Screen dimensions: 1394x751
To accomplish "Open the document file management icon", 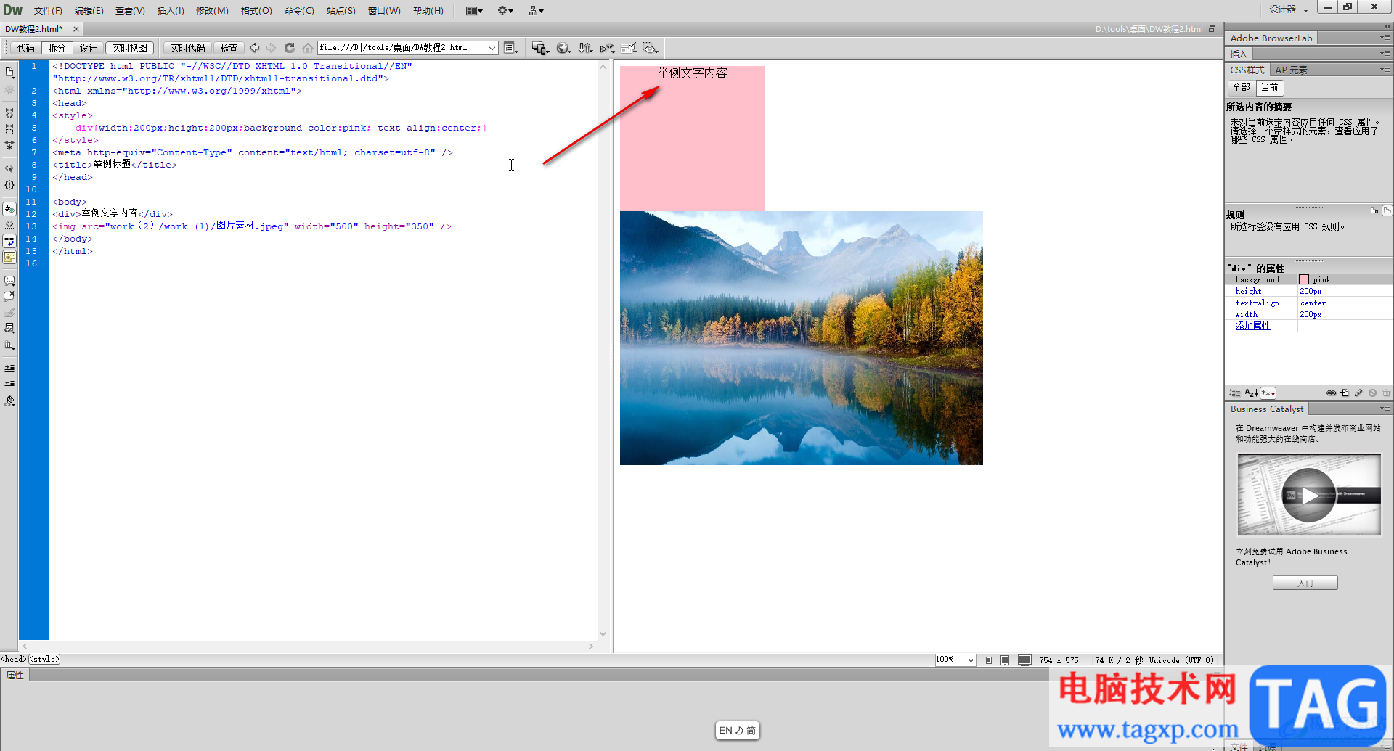I will pyautogui.click(x=9, y=73).
